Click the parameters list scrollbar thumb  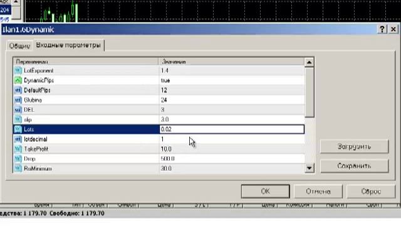point(309,92)
